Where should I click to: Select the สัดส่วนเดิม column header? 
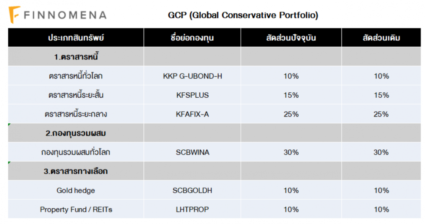381,38
